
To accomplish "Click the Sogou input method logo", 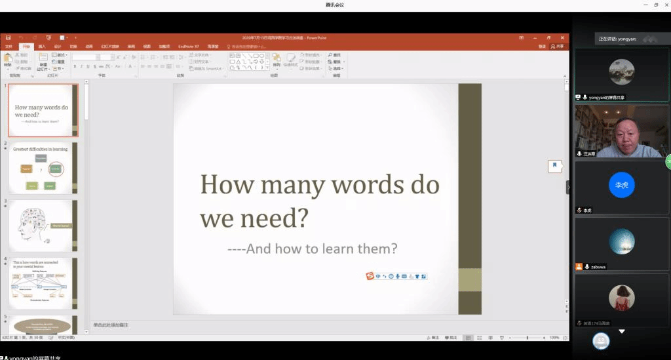I will point(370,276).
